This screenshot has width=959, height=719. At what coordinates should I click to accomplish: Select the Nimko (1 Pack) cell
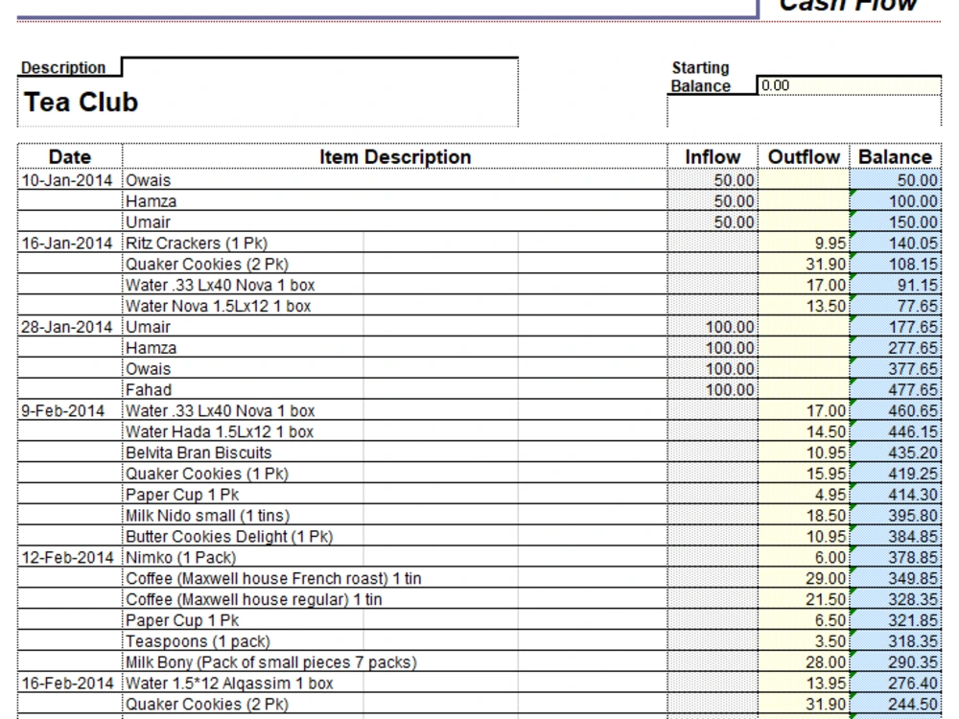tap(394, 558)
